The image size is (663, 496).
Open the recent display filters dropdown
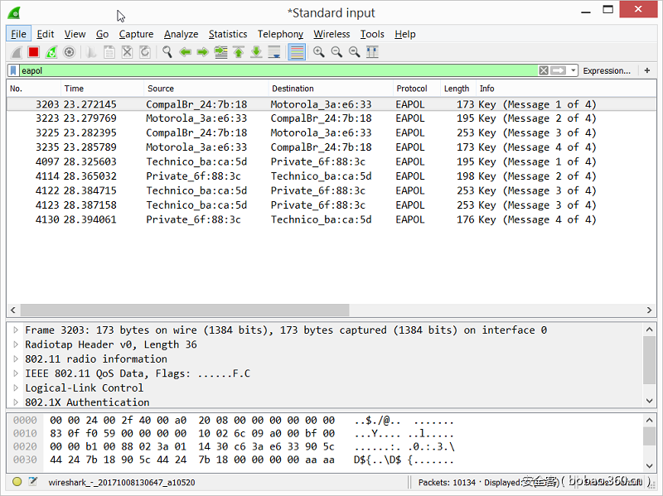point(573,71)
